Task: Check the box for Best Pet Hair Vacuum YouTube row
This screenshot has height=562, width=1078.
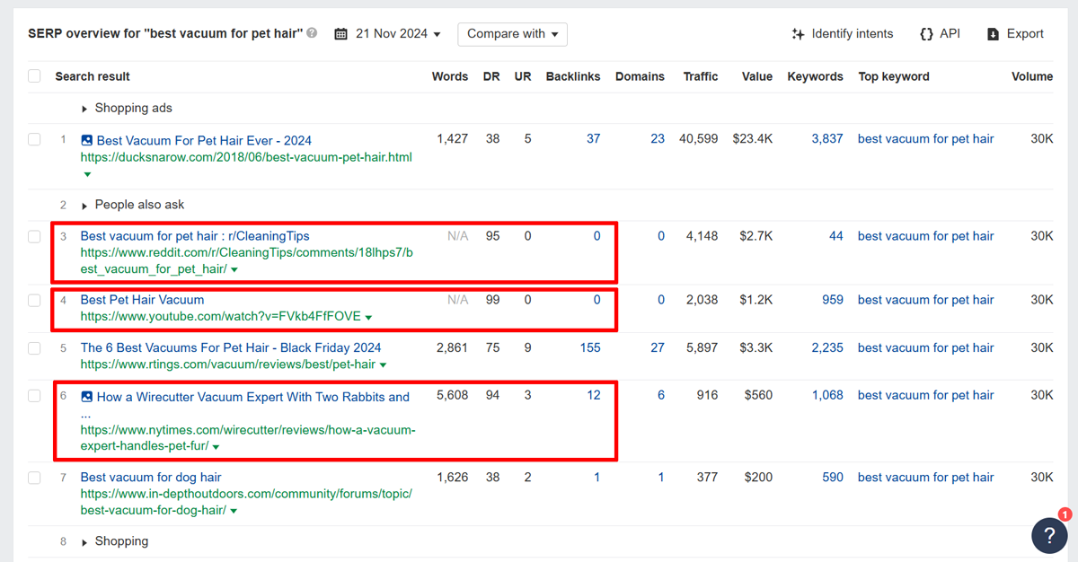Action: click(34, 300)
